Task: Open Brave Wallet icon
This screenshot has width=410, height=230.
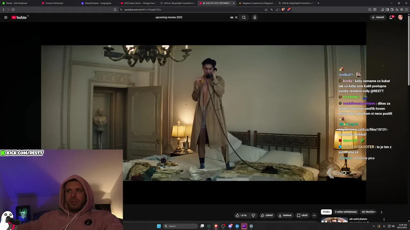Action: click(392, 10)
